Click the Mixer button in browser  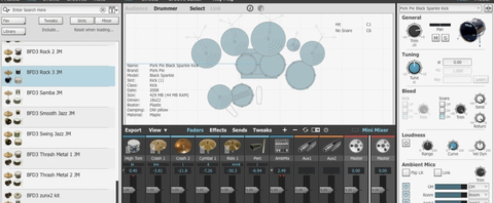(107, 21)
